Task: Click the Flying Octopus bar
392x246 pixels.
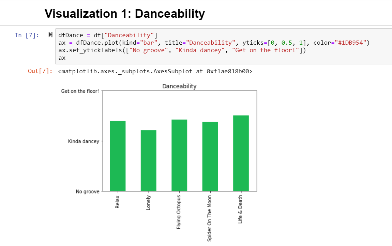Action: coord(179,155)
